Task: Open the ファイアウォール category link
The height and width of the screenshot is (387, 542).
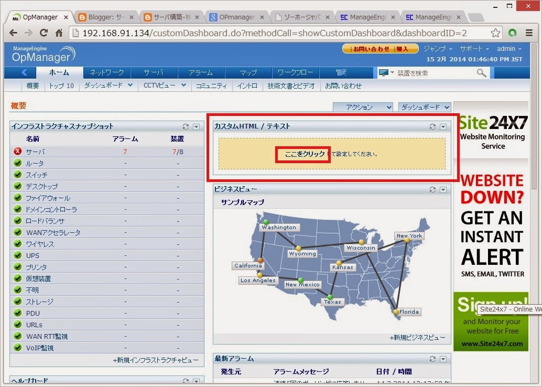Action: pyautogui.click(x=48, y=198)
